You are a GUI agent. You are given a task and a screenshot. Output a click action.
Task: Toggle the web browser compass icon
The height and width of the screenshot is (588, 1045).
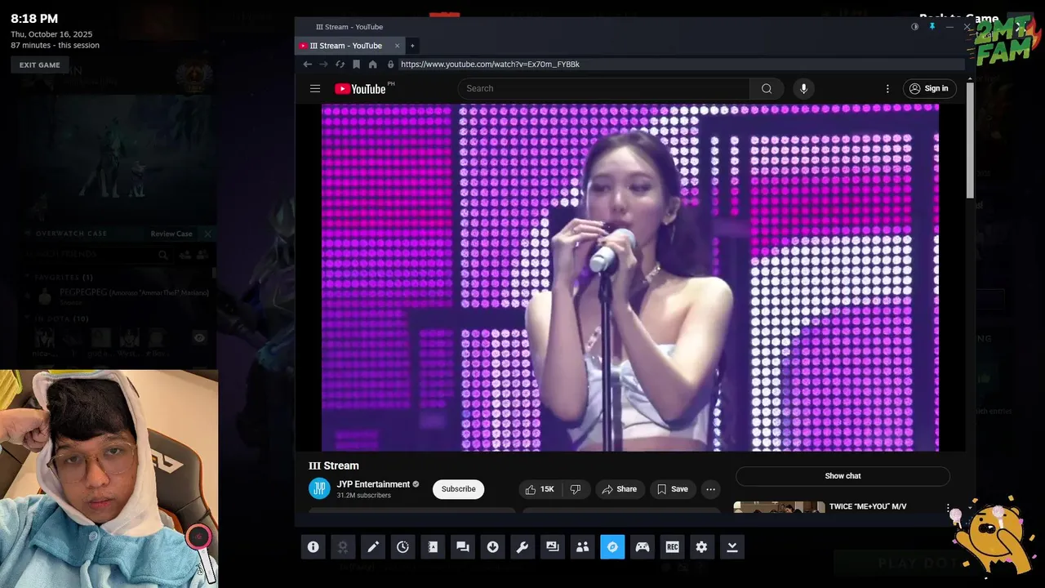(x=612, y=547)
